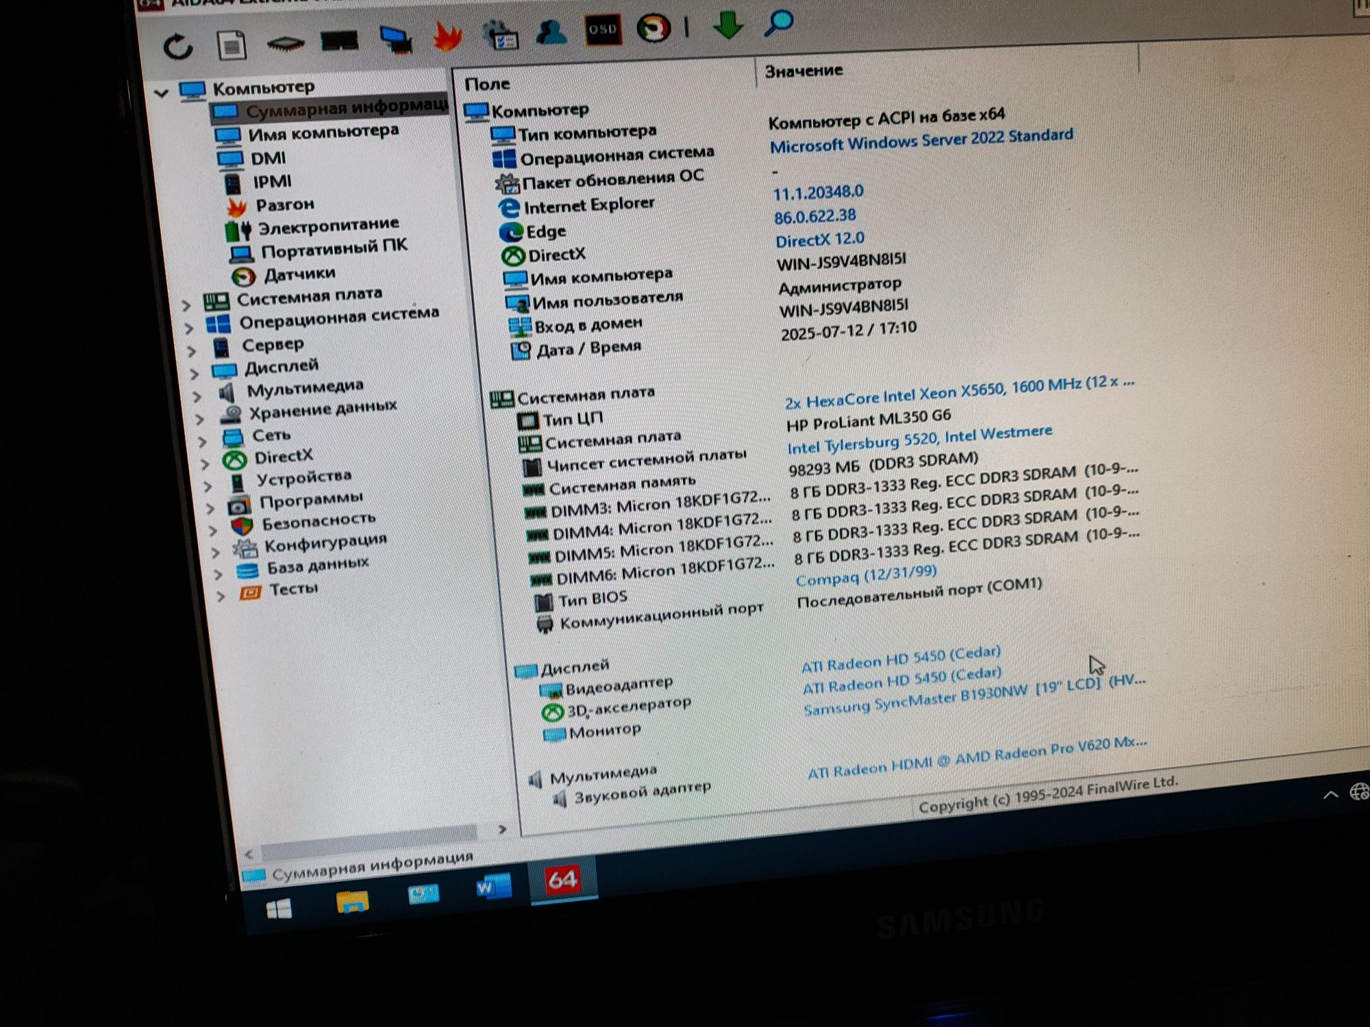Expand the Дисплей tree node
The width and height of the screenshot is (1370, 1027).
194,374
